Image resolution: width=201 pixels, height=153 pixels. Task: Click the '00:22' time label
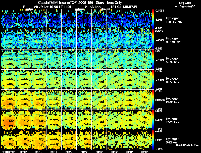(69, 152)
